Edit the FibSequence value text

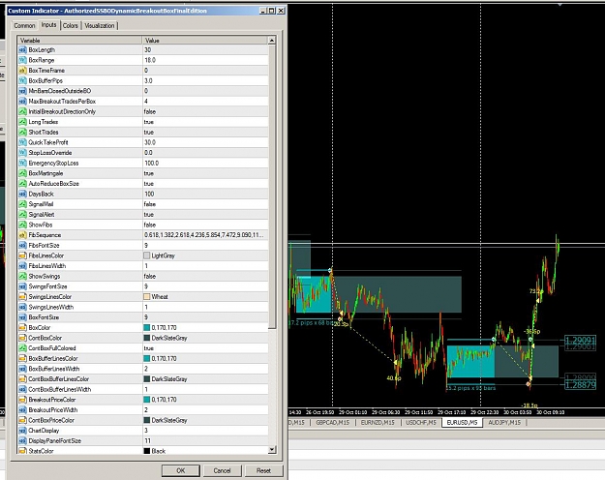205,235
